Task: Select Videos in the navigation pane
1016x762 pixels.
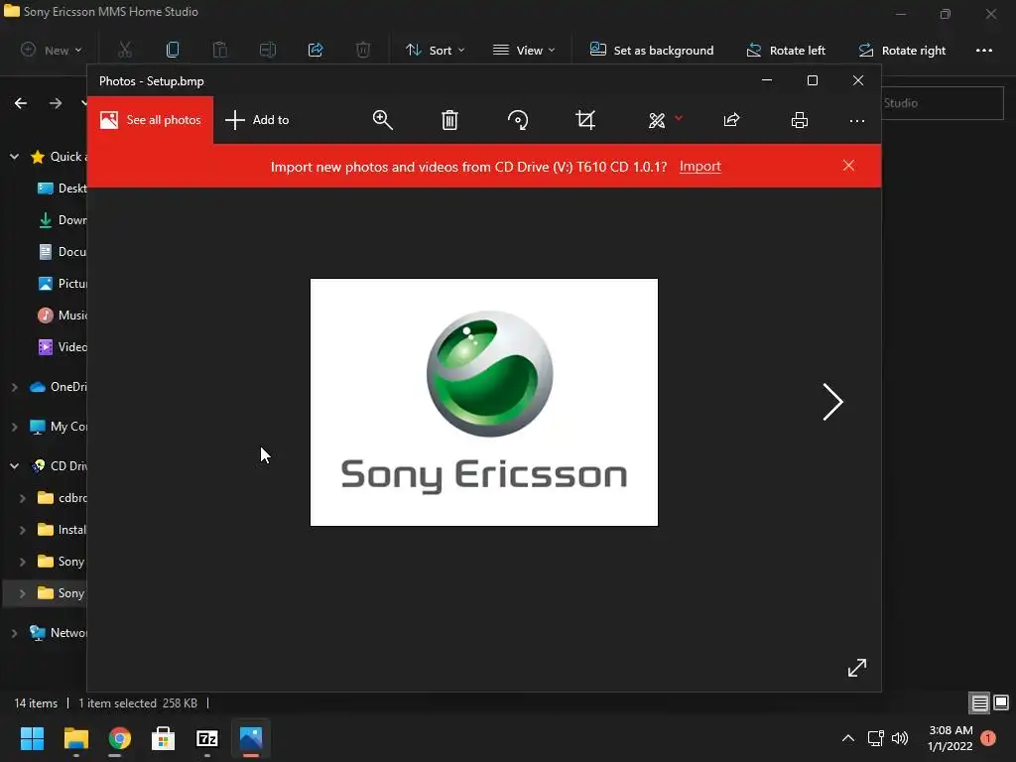Action: click(63, 346)
